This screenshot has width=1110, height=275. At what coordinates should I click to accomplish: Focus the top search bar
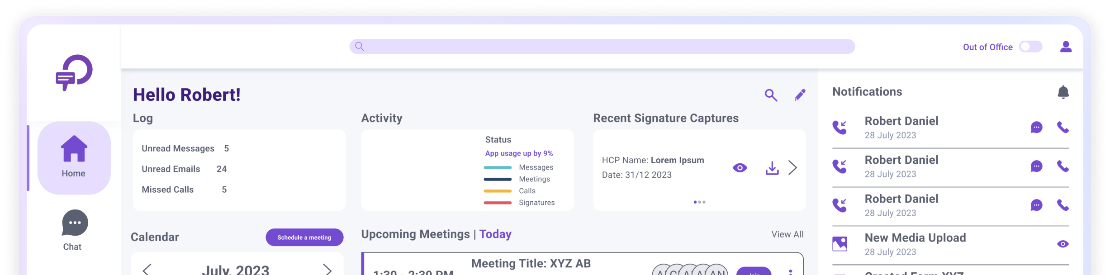click(602, 47)
